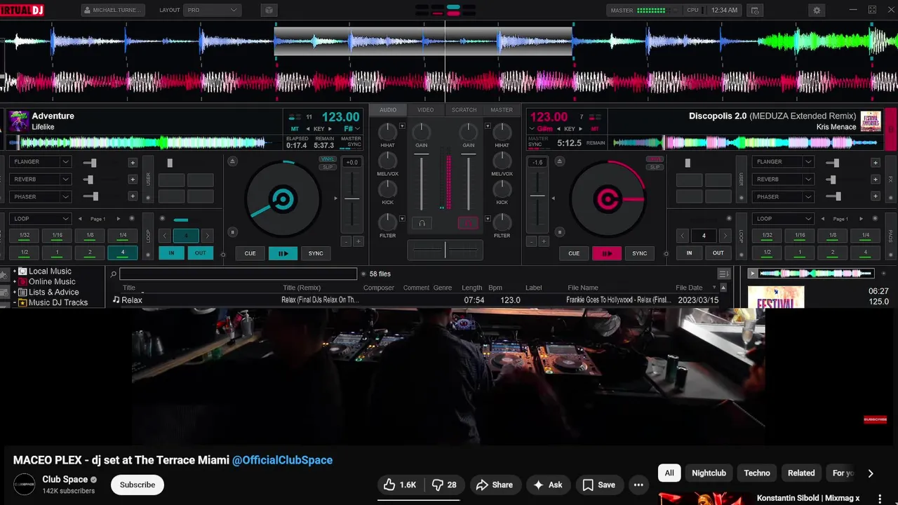Viewport: 898px width, 505px height.
Task: Open VirtualDJ settings gear
Action: click(817, 11)
